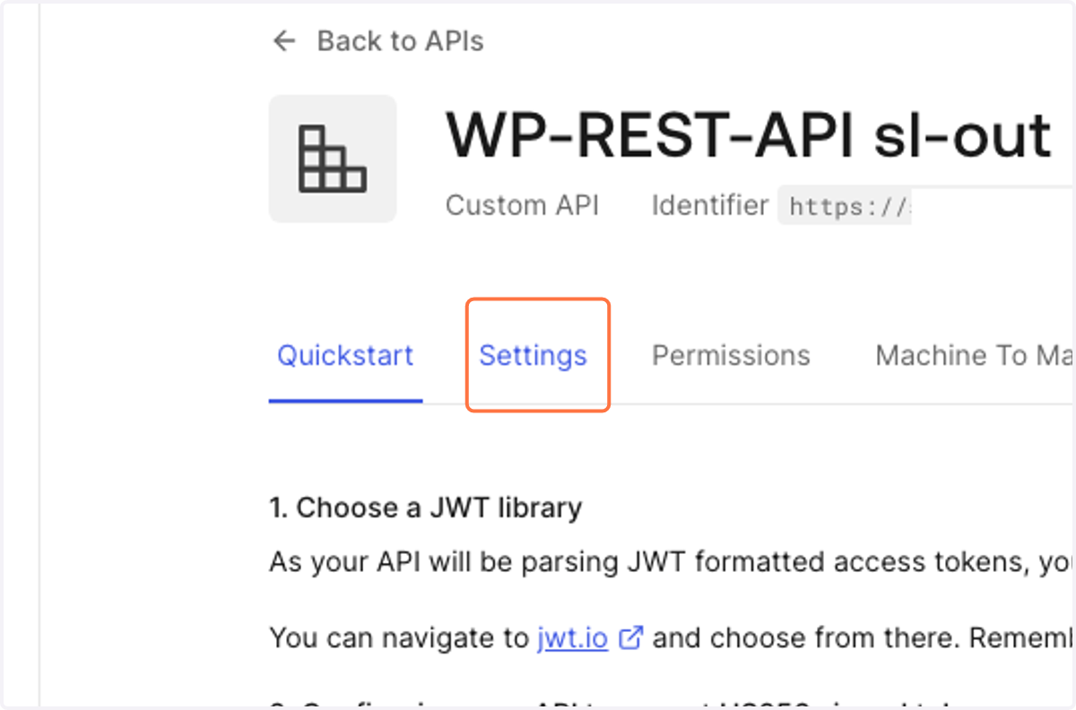Click the back arrow icon beside Back to APIs
The width and height of the screenshot is (1076, 710).
tap(284, 41)
